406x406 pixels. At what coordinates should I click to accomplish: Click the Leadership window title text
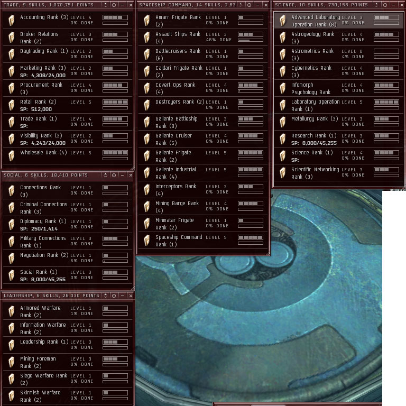tap(51, 296)
